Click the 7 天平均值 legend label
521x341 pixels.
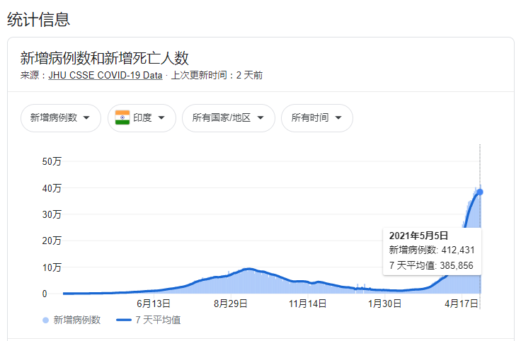158,320
